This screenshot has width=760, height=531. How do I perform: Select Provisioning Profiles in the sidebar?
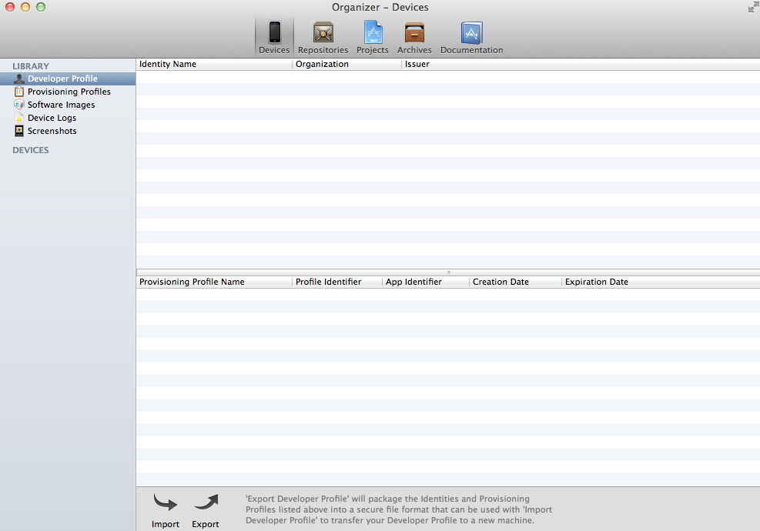pos(68,92)
